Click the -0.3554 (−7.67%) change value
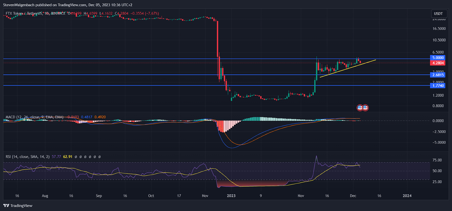Image resolution: width=452 pixels, height=211 pixels. 145,13
